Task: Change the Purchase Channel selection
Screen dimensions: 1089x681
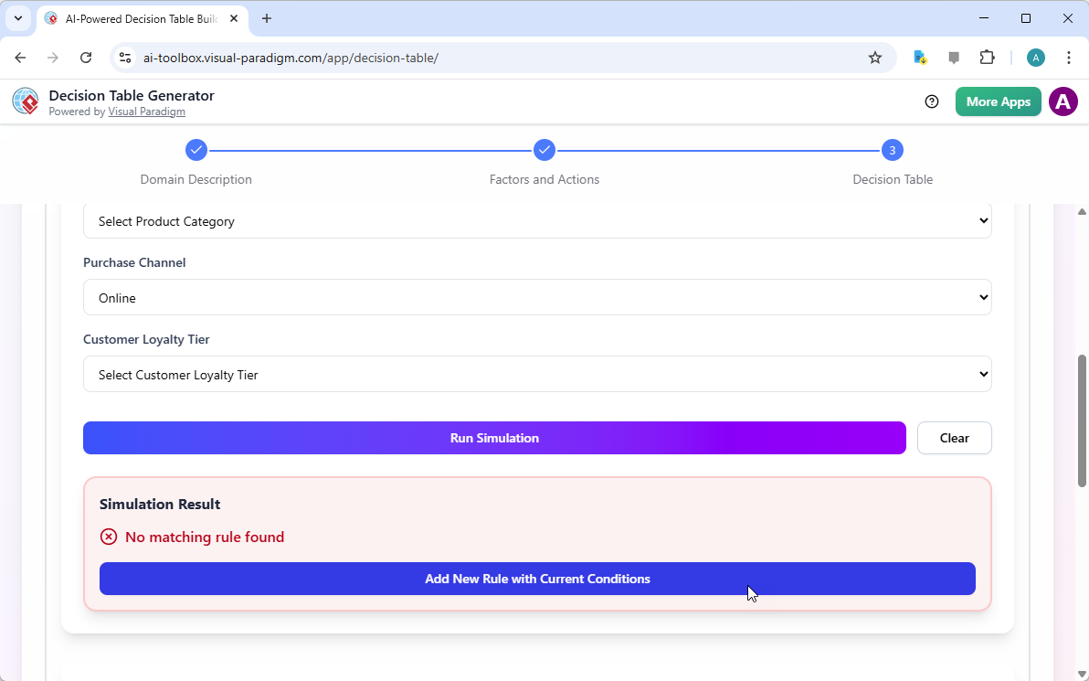Action: (x=537, y=297)
